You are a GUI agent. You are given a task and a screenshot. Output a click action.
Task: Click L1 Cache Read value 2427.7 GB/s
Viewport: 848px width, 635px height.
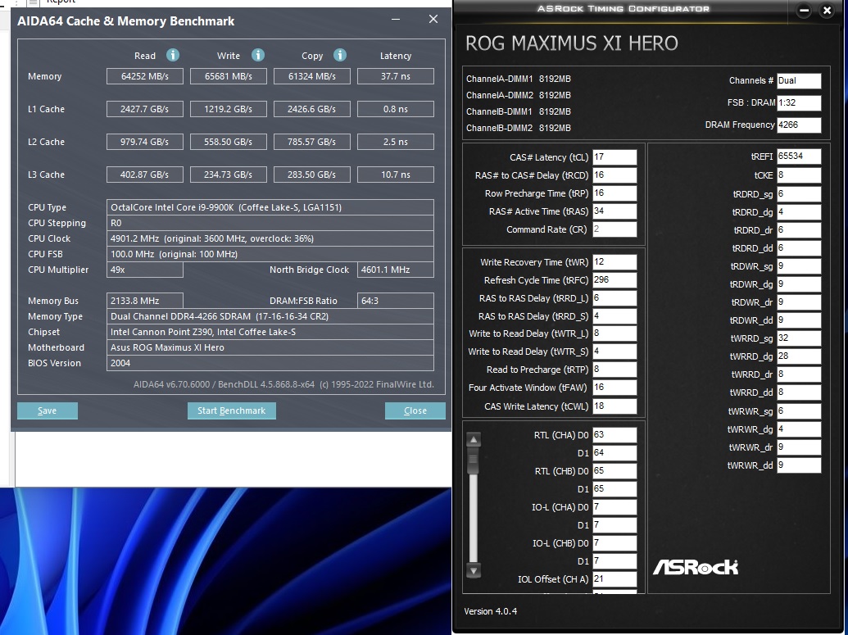point(144,109)
